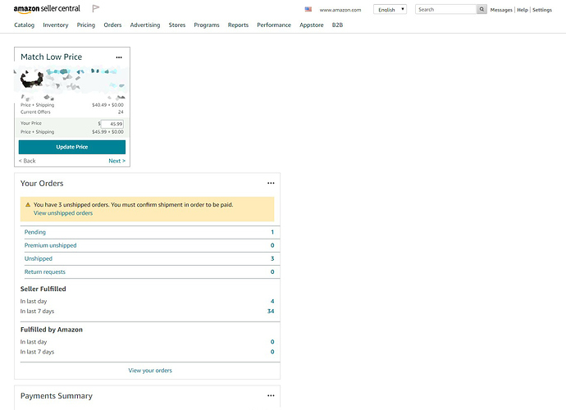Open the English language dropdown
This screenshot has width=566, height=410.
(x=390, y=9)
